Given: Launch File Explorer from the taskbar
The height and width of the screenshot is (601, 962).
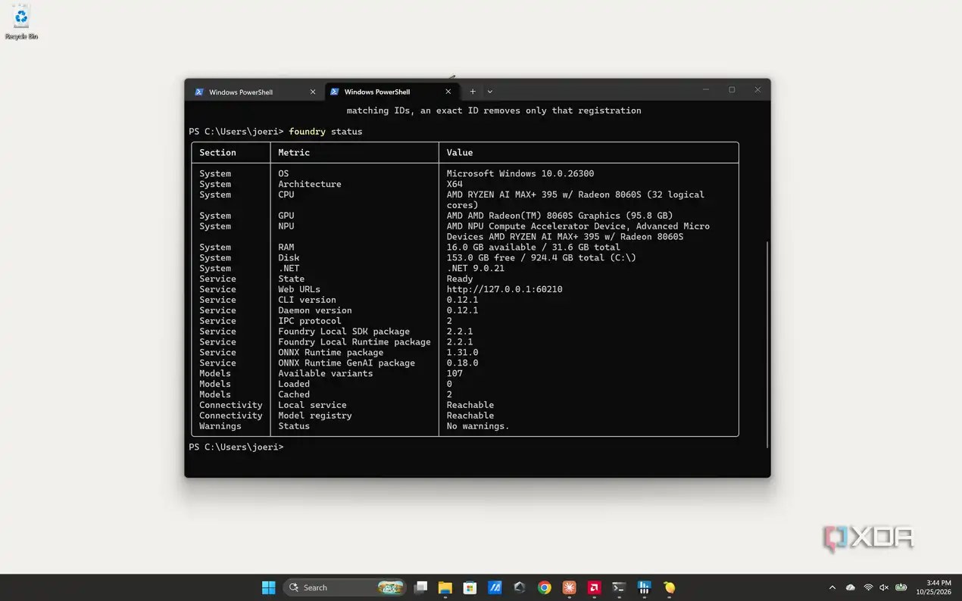Looking at the screenshot, I should click(445, 587).
